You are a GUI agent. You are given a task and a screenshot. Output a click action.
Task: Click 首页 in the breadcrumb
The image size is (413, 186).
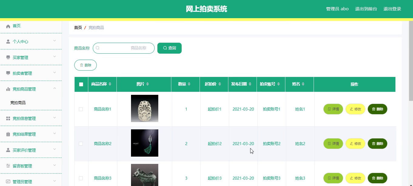[x=78, y=28]
